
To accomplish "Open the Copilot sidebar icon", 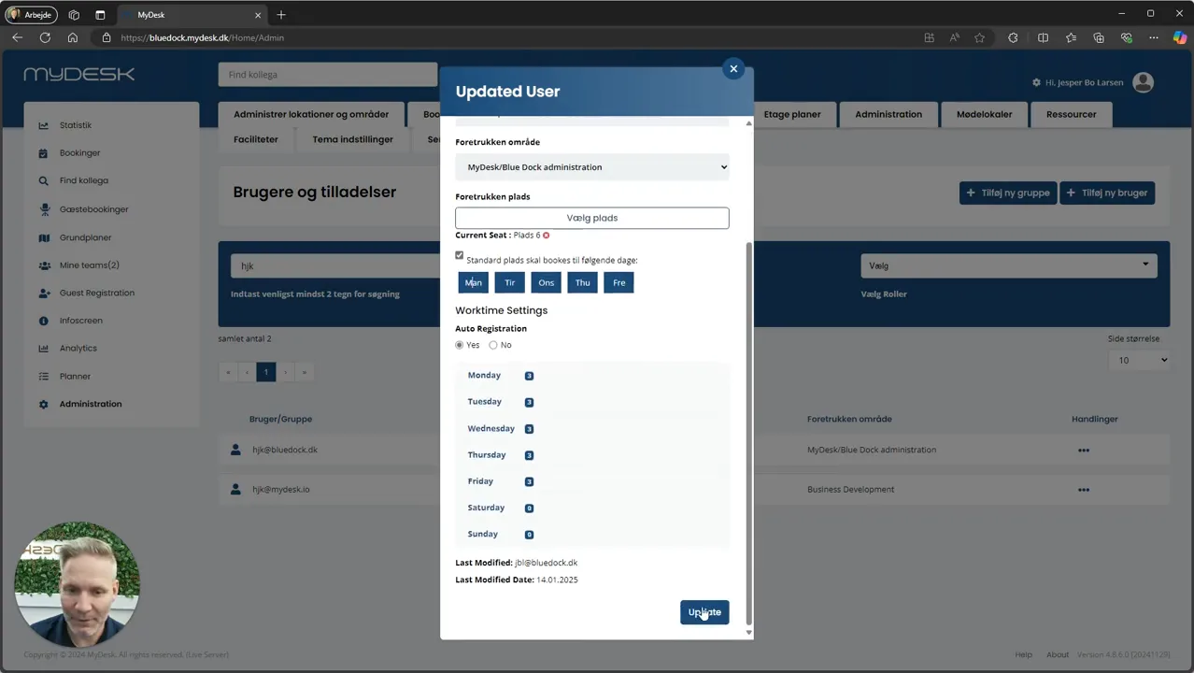I will [x=1179, y=37].
